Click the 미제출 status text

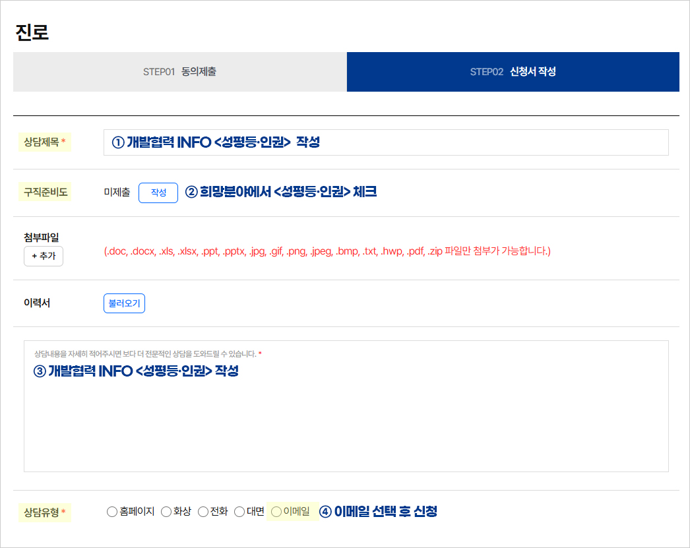coord(117,192)
